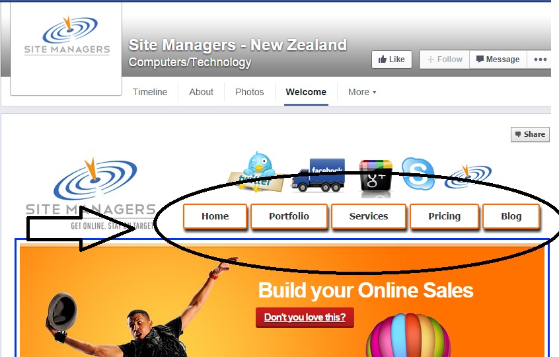Image resolution: width=559 pixels, height=357 pixels.
Task: Open the About tab
Action: [201, 92]
